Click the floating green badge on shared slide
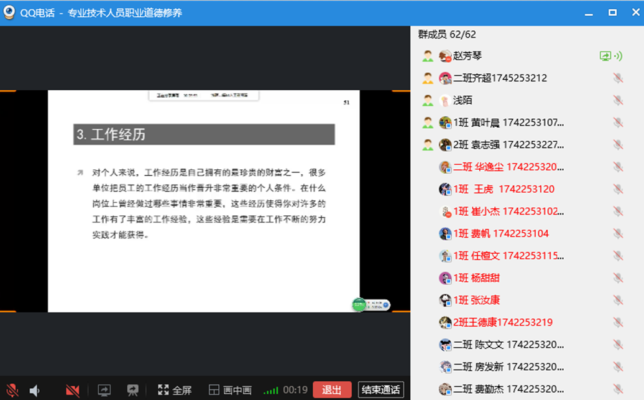Screen dimensions: 644x400 point(359,304)
